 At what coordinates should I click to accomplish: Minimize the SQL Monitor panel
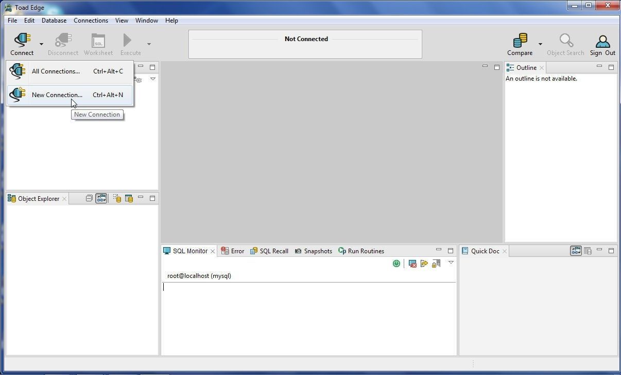[x=439, y=250]
